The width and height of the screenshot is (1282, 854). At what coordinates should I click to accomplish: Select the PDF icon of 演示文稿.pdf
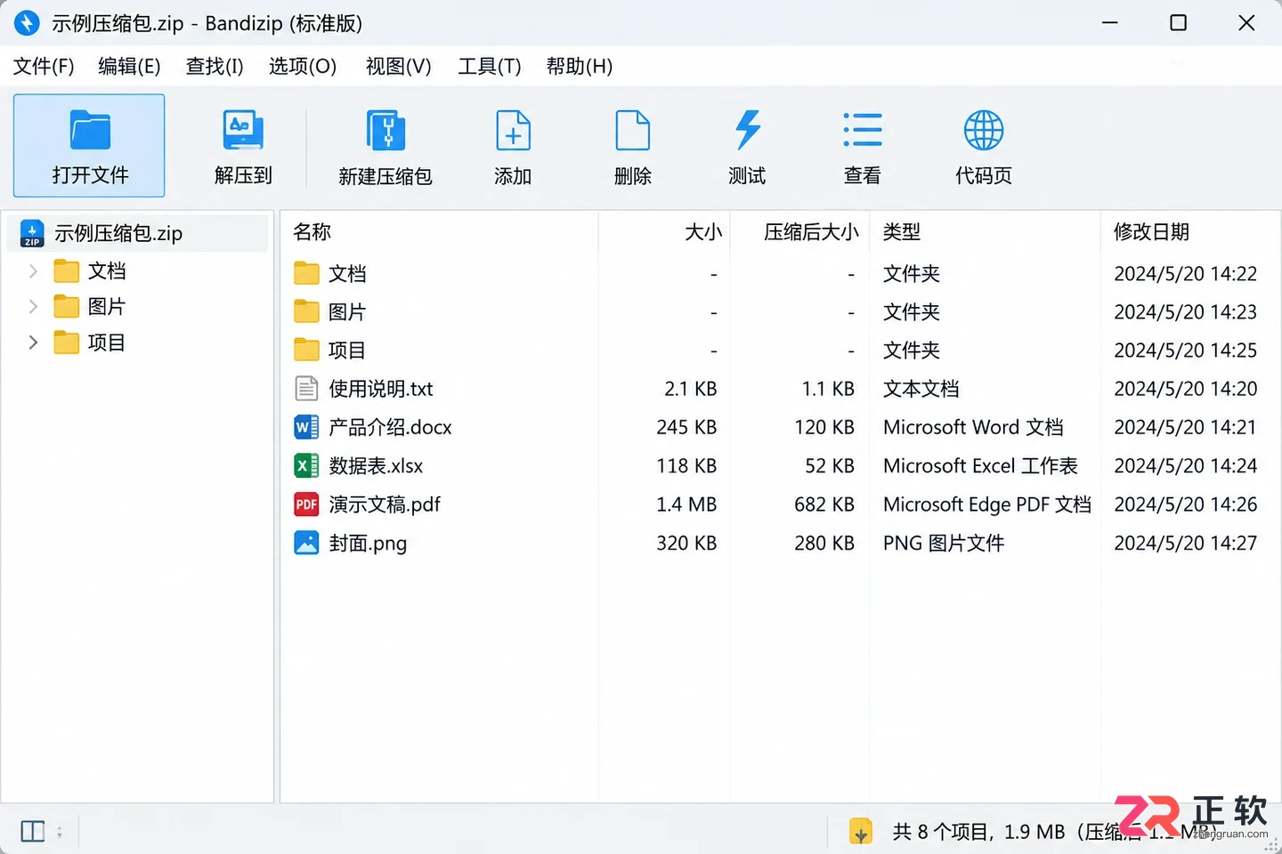tap(306, 504)
